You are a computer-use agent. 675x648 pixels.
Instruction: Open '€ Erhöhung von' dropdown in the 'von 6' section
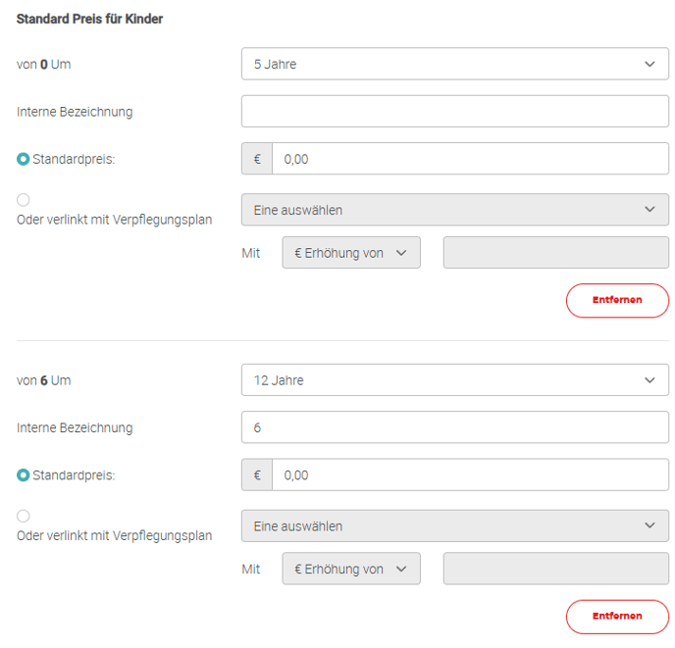tap(350, 570)
